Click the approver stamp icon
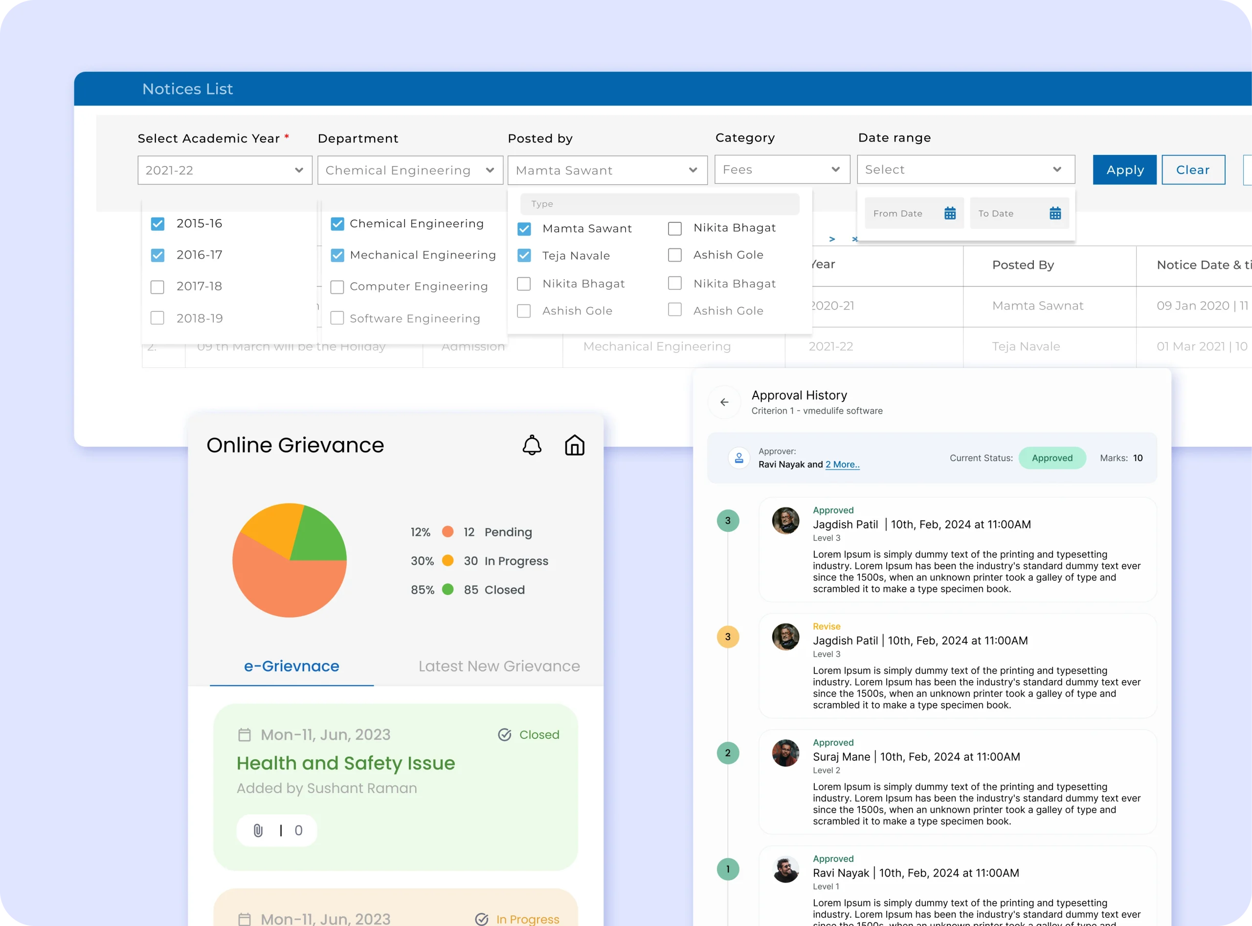Screen dimensions: 1252x926 [739, 458]
